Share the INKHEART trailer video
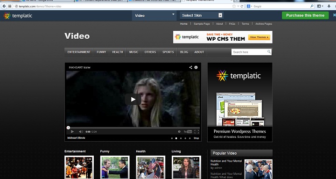This screenshot has height=179, width=336. pyautogui.click(x=190, y=67)
